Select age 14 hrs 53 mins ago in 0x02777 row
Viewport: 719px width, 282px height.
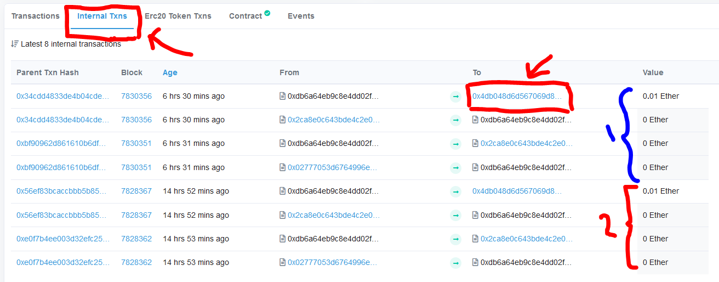click(196, 262)
